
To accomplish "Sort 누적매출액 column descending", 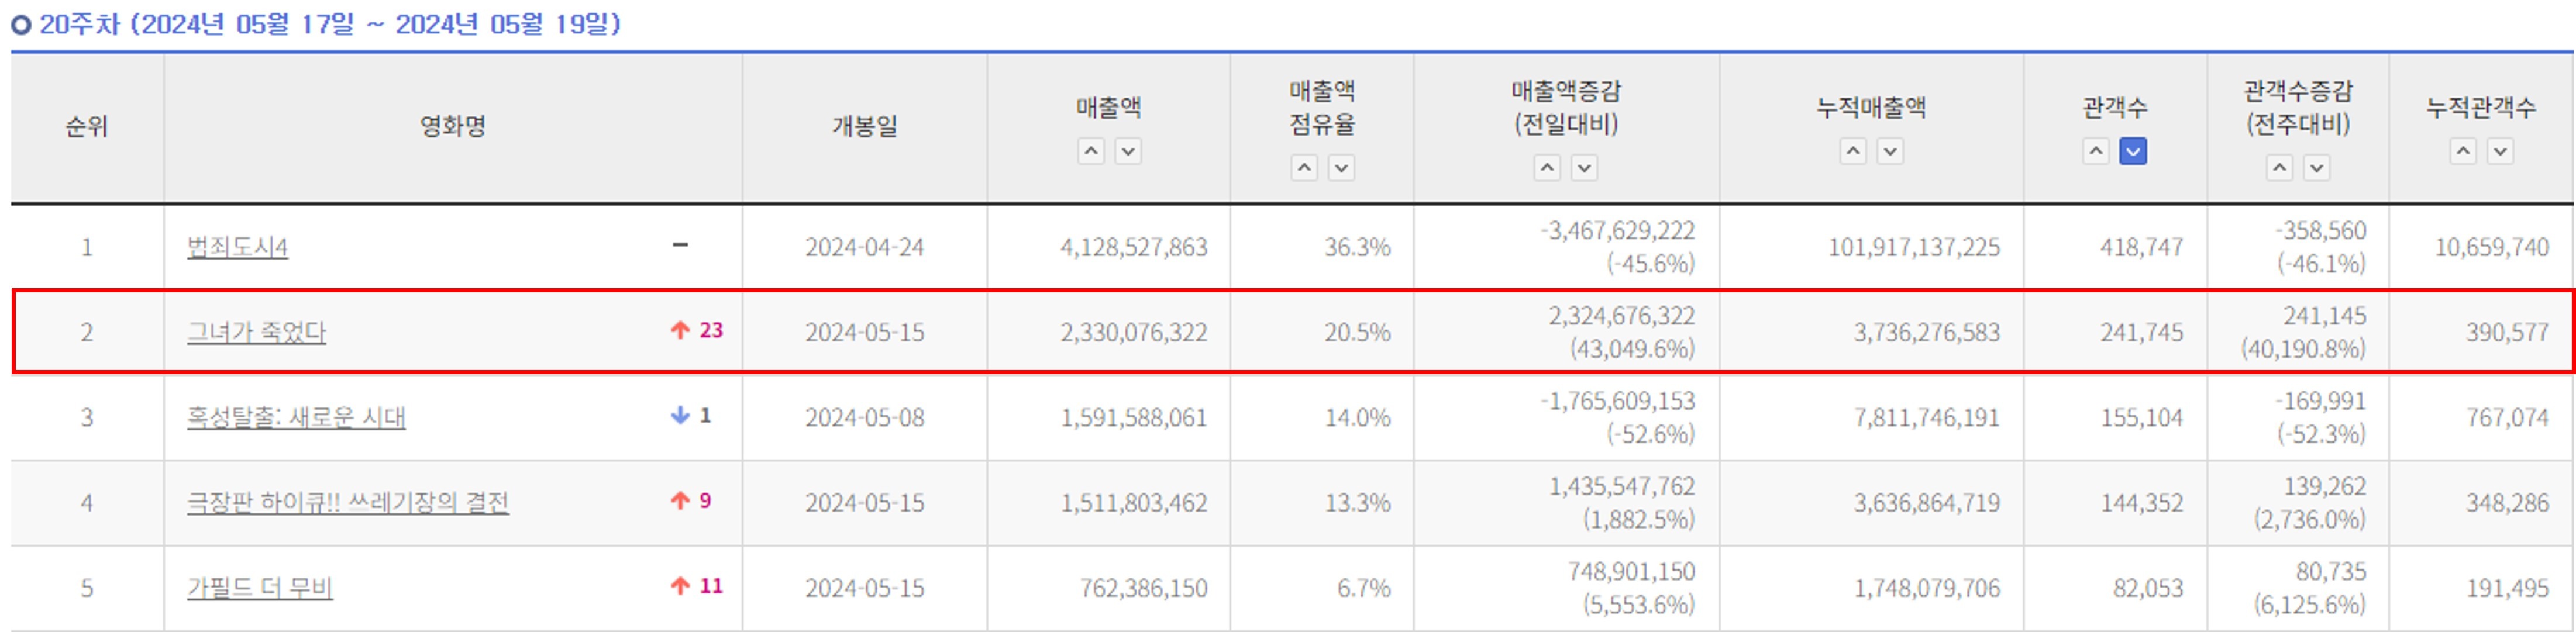I will point(1890,152).
